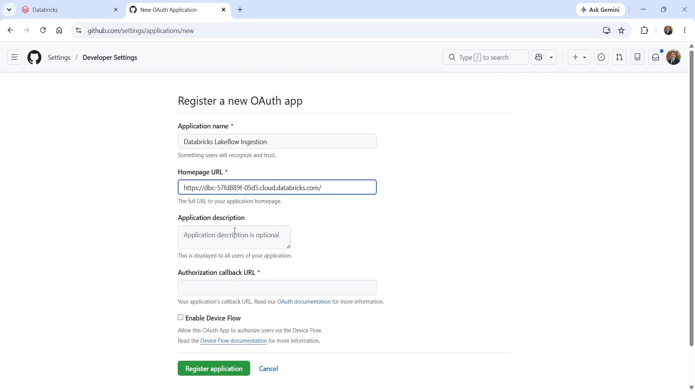
Task: Enable Device Flow checkbox
Action: point(181,318)
